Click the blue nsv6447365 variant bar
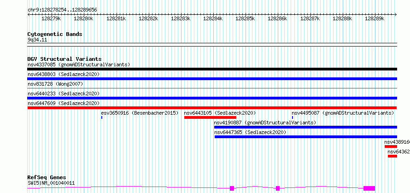Screen dimensions: 410x193 tap(306, 137)
